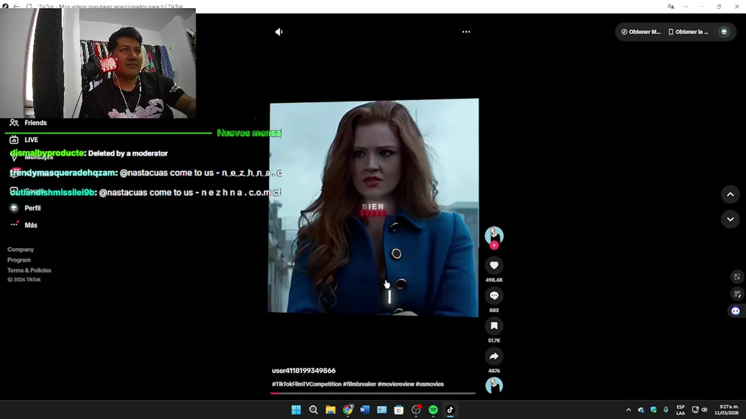Open the video's three-dot options menu
Screen dimensions: 746x419
pyautogui.click(x=466, y=32)
